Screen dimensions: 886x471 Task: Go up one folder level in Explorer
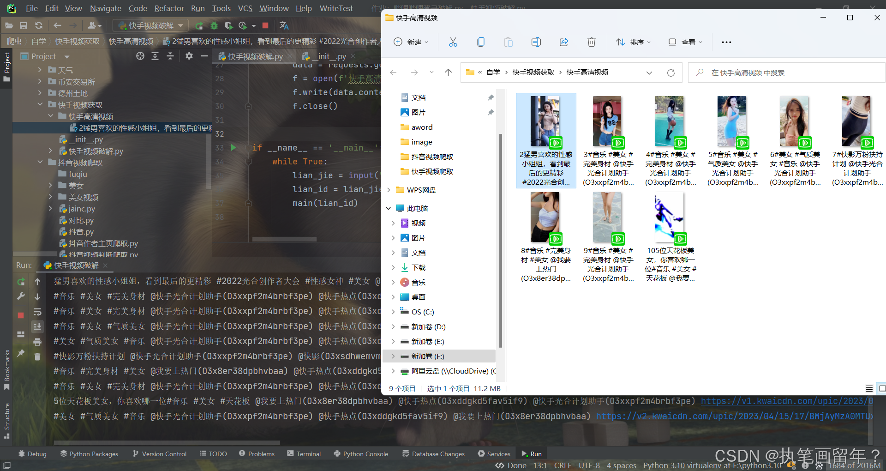point(448,72)
